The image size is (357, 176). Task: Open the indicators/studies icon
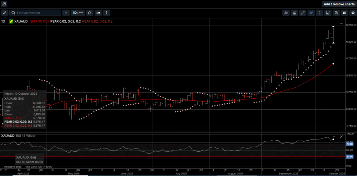294,13
